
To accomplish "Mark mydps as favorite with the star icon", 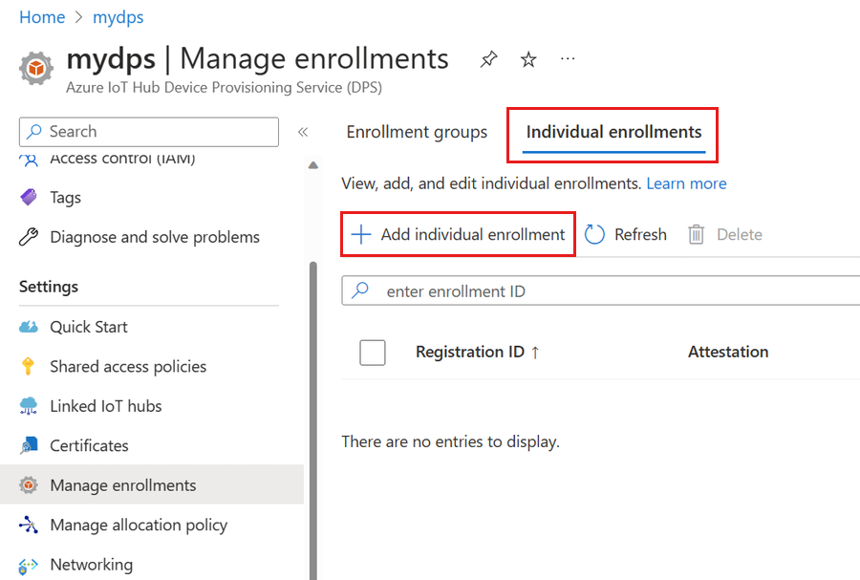I will click(528, 59).
